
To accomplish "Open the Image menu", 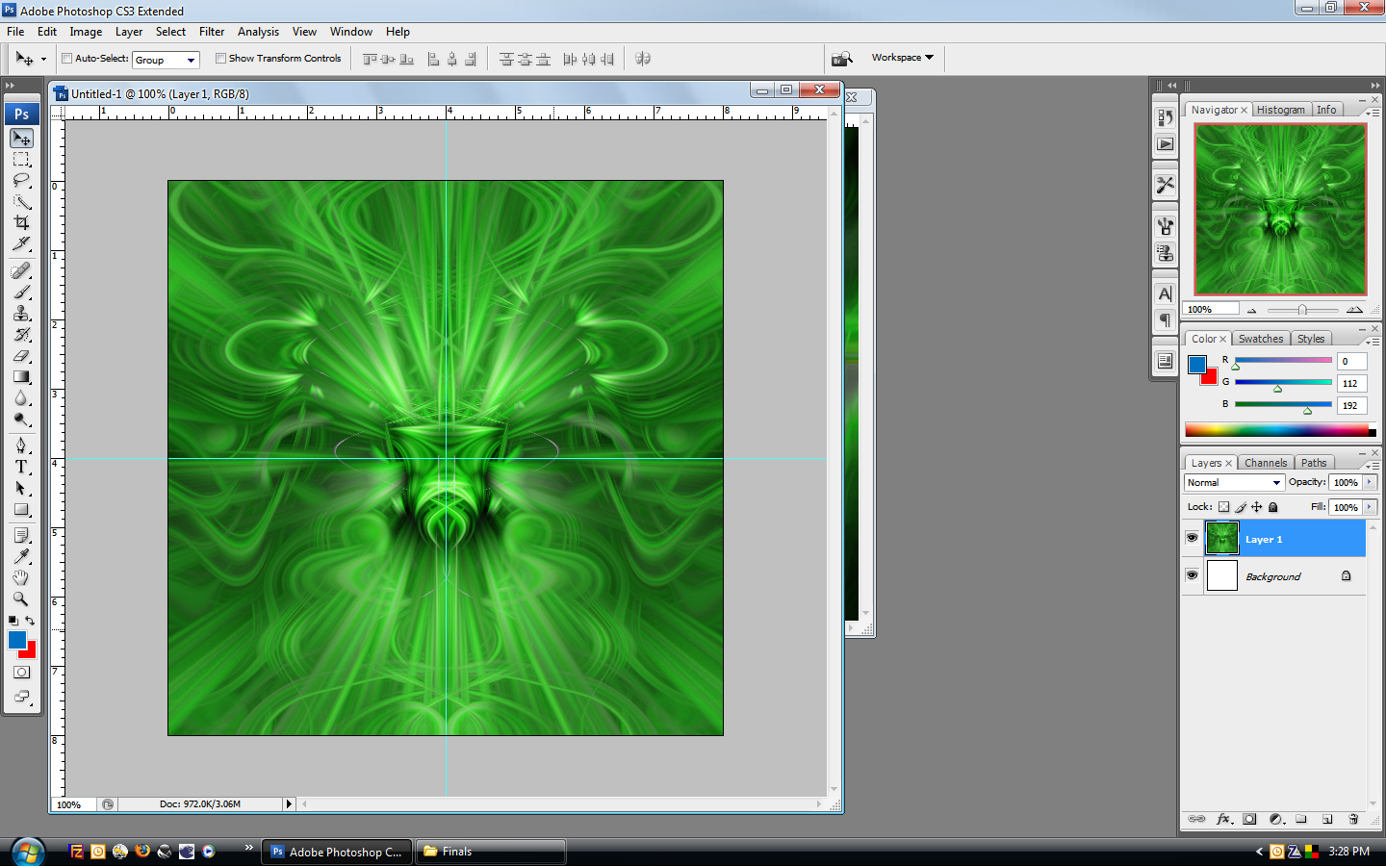I will 86,32.
